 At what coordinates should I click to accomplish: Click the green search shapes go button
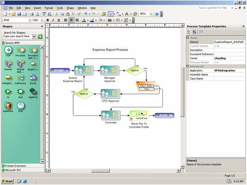click(40, 37)
